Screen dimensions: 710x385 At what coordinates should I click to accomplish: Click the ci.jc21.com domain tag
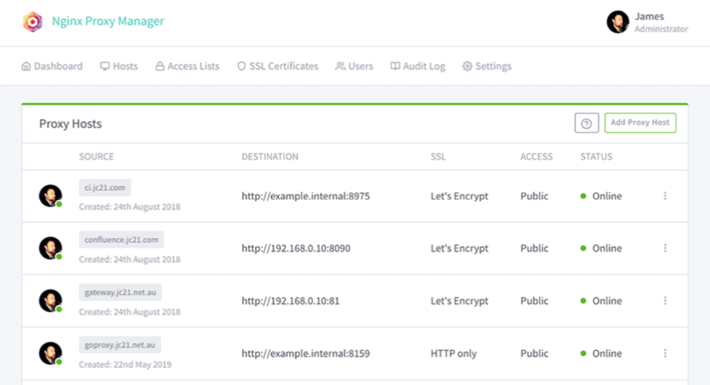(105, 188)
